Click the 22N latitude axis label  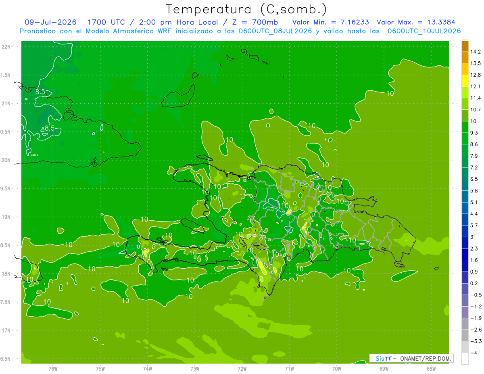(6, 47)
